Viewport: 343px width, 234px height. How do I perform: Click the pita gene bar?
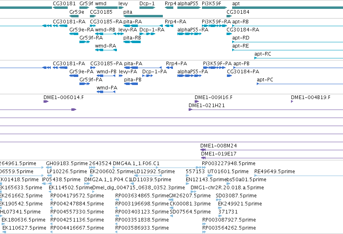[143, 16]
